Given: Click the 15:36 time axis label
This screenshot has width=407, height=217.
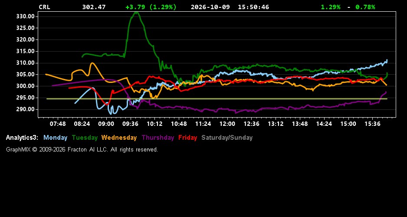Looking at the screenshot, I should point(372,124).
